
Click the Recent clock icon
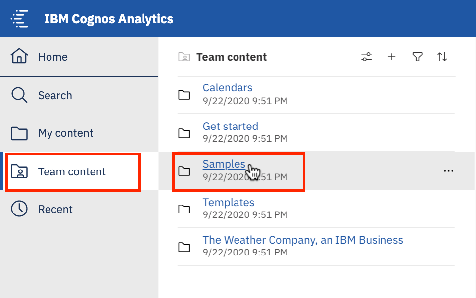point(19,209)
